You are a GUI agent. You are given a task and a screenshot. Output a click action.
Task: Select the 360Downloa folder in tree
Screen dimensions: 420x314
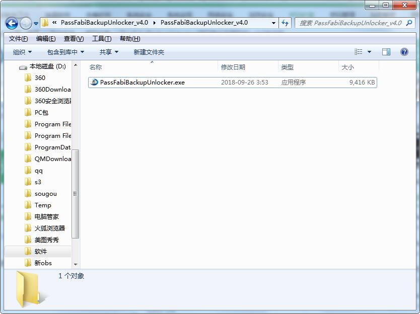click(52, 90)
